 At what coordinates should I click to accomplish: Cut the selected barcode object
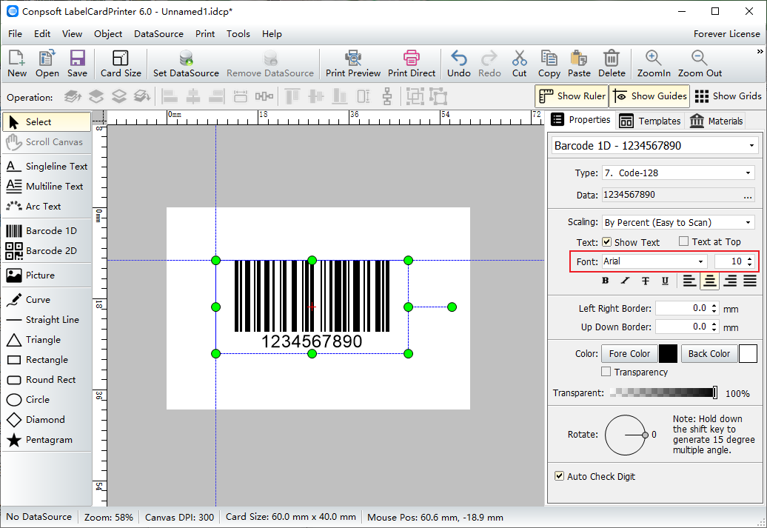tap(520, 64)
